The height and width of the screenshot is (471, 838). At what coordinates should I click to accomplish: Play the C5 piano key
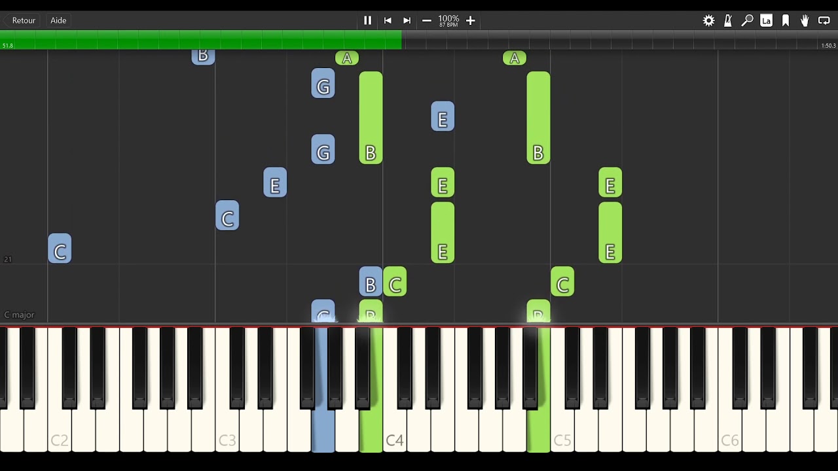(562, 432)
